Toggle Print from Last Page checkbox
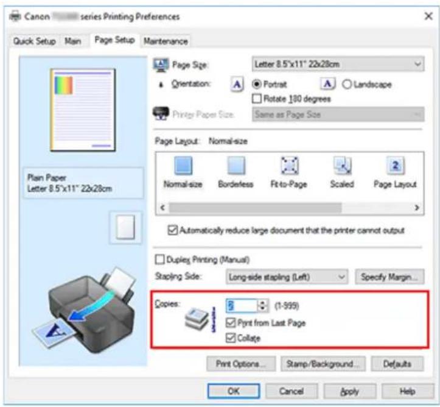440x407 pixels. pyautogui.click(x=231, y=323)
